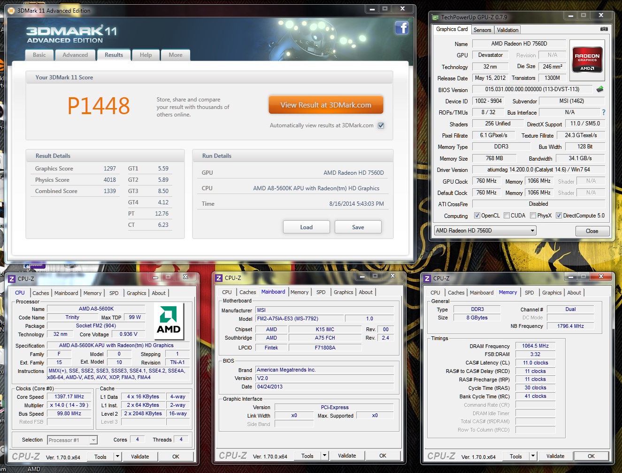Open the More tab in 3DMark
The height and width of the screenshot is (473, 622).
pos(176,55)
